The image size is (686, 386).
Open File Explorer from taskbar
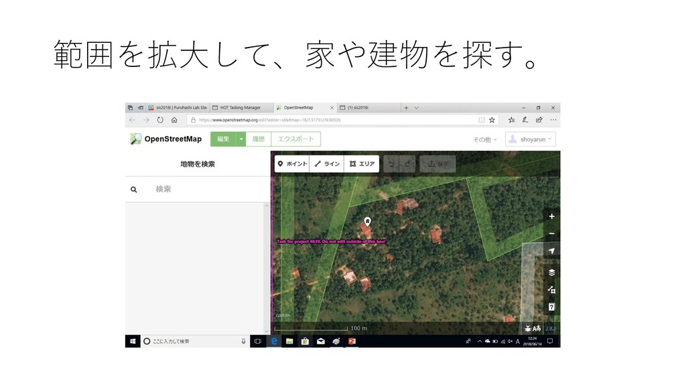point(289,341)
